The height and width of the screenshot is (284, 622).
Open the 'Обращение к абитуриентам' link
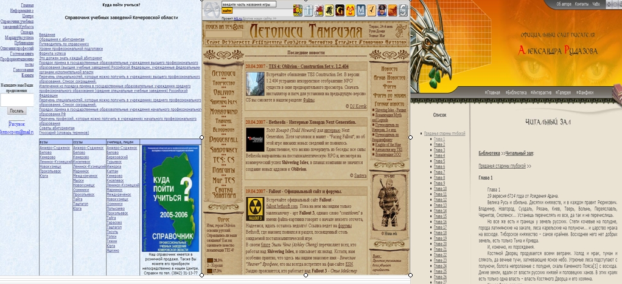click(61, 39)
